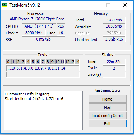
Task: Click the Available memory value 30505Mb
Action: pyautogui.click(x=114, y=26)
